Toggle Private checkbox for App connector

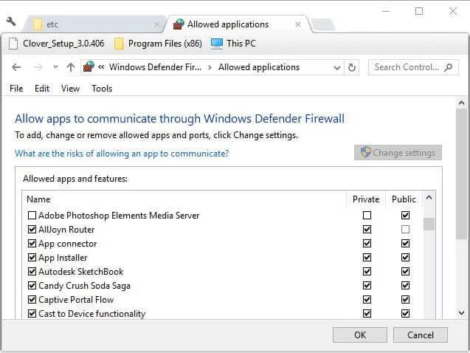coord(367,243)
